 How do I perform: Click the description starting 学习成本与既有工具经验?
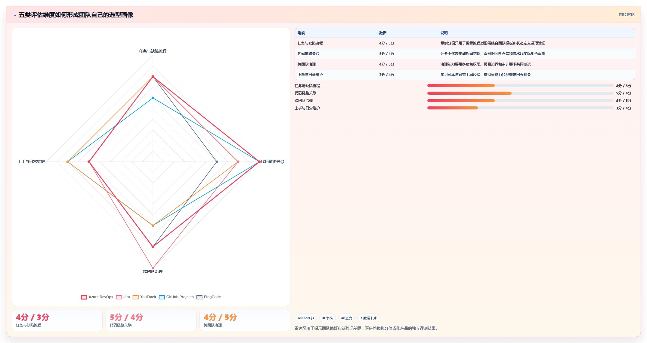(485, 75)
